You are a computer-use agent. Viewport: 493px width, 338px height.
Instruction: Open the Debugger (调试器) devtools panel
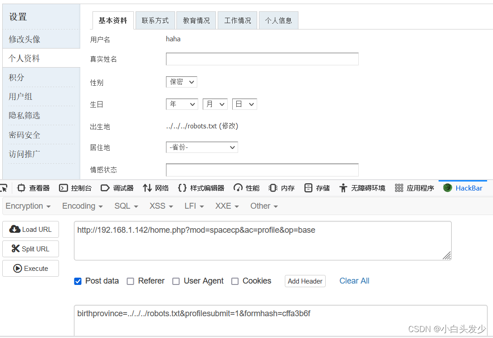117,188
